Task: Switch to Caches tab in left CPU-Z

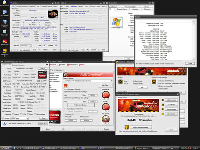Action: click(18, 6)
